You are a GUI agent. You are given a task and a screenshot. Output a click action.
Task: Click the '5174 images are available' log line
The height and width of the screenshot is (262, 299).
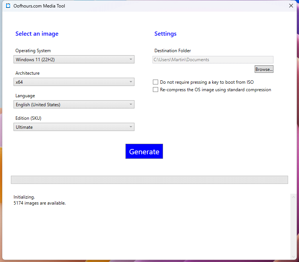[39, 203]
